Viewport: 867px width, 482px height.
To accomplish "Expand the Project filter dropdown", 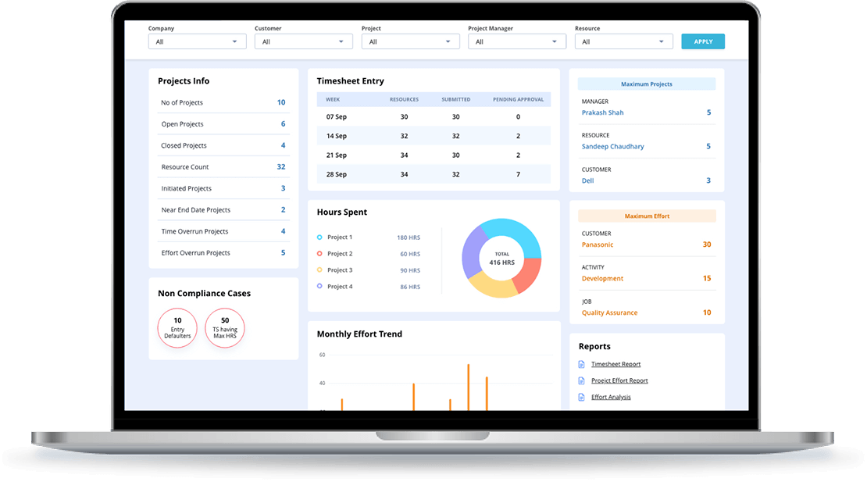I will [410, 41].
